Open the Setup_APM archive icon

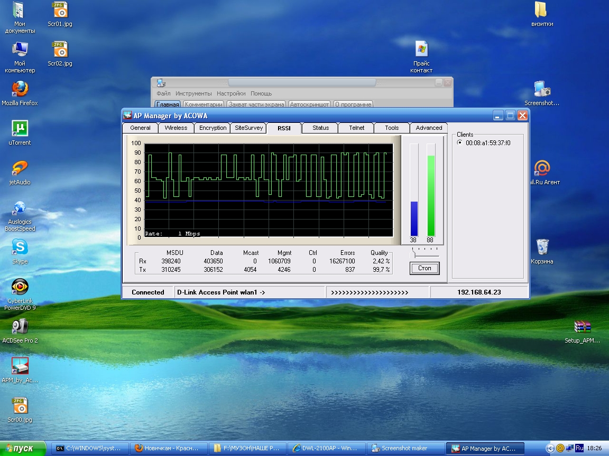[582, 327]
